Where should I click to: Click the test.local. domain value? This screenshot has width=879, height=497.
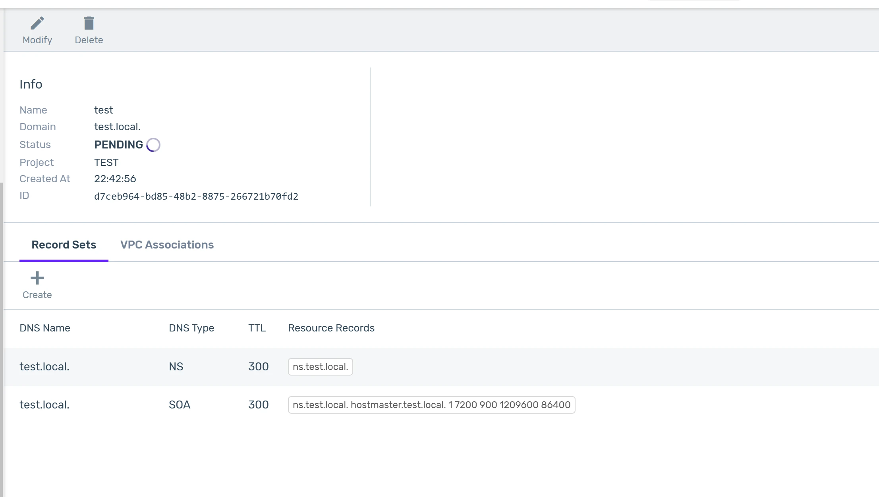[117, 127]
